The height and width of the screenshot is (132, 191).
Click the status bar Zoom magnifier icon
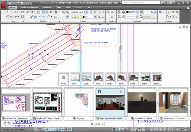click(136, 129)
